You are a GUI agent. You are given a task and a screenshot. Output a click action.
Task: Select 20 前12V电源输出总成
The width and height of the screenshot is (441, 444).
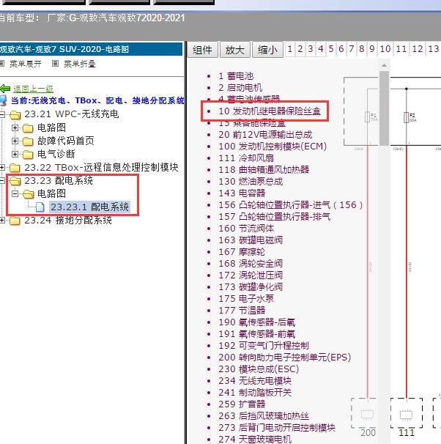pyautogui.click(x=265, y=135)
